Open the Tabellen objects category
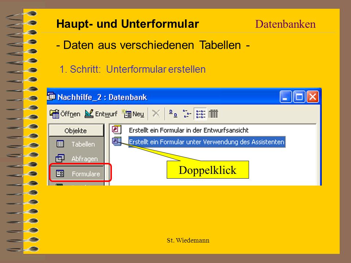The width and height of the screenshot is (351, 263). (76, 144)
